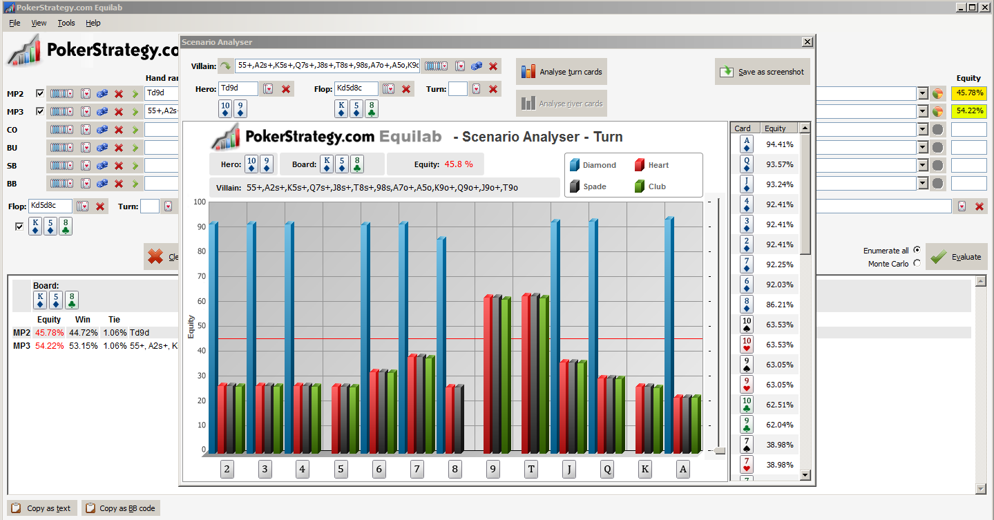Click Copy as BB code button

click(121, 508)
